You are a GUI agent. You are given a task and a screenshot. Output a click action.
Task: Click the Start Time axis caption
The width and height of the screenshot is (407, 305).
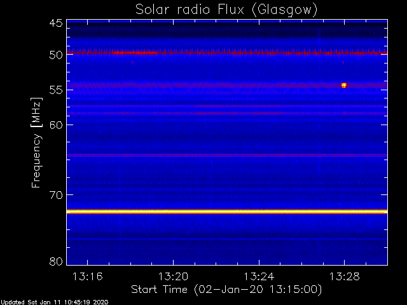(x=226, y=290)
